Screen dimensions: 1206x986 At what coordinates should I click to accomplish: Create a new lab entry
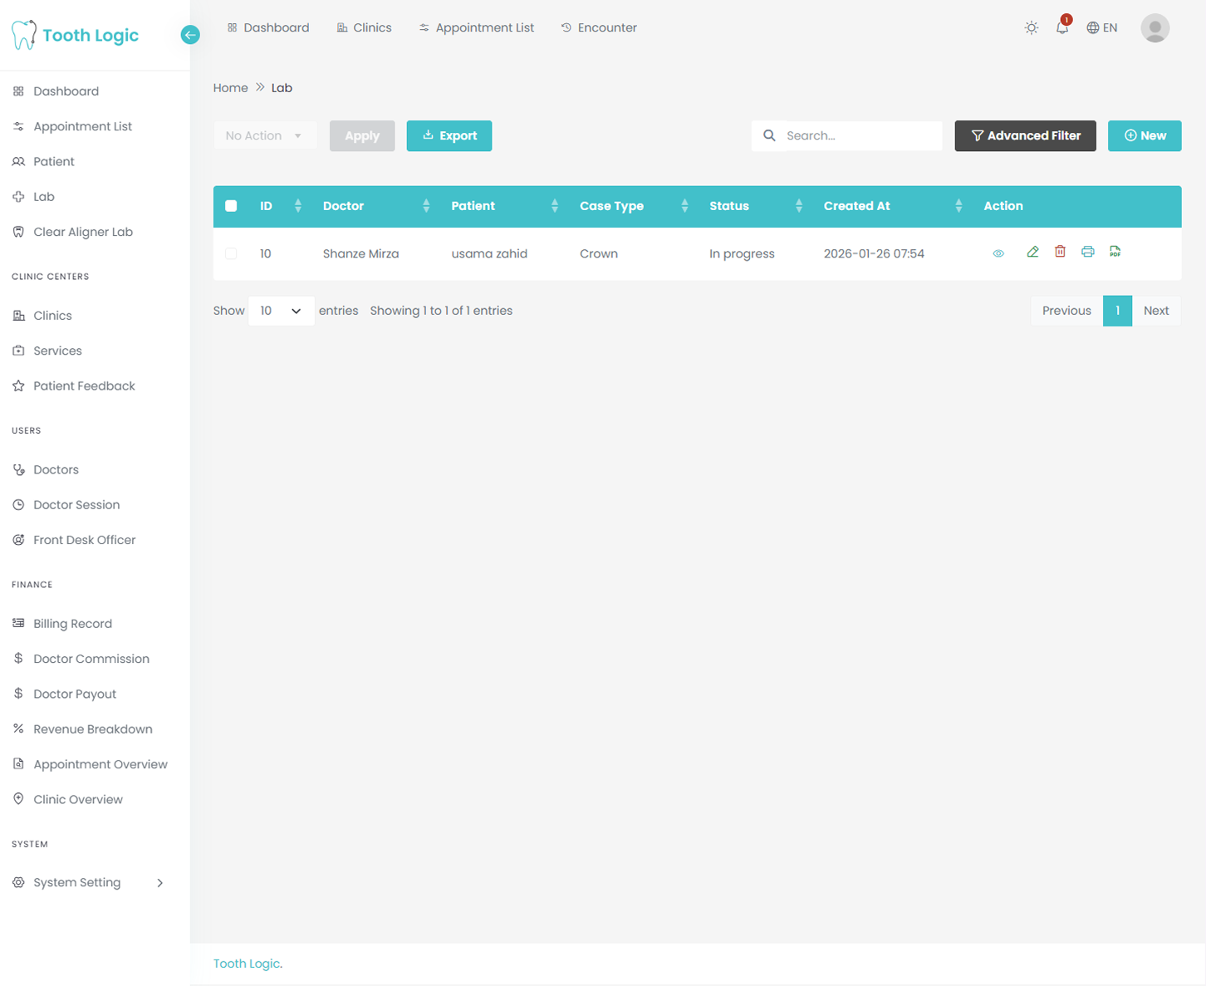coord(1145,135)
